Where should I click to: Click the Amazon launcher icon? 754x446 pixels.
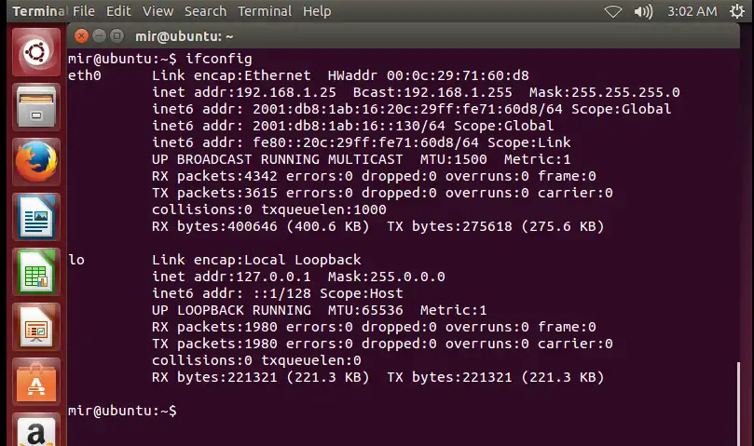pos(36,431)
